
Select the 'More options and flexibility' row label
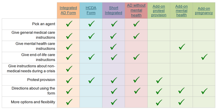coord(33,102)
